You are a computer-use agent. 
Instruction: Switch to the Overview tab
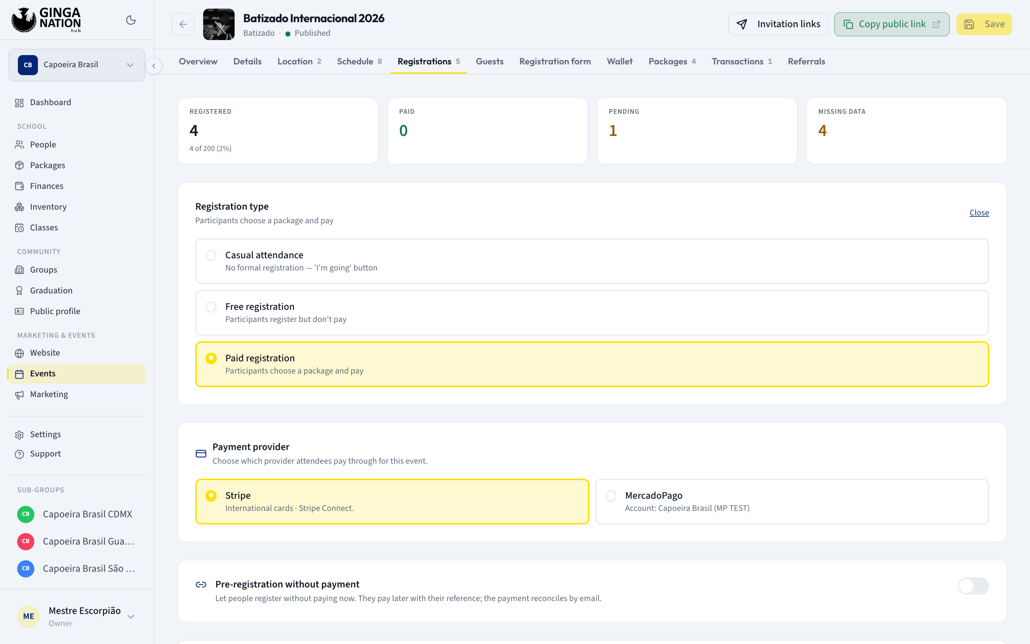point(198,61)
